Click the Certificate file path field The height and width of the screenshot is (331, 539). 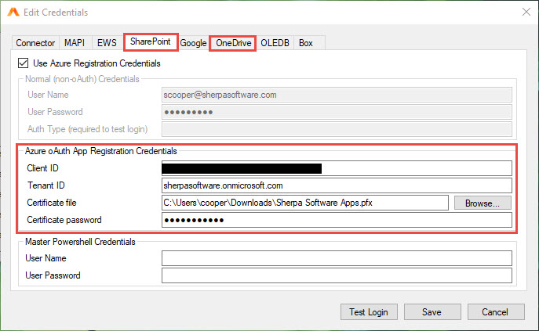click(x=304, y=203)
